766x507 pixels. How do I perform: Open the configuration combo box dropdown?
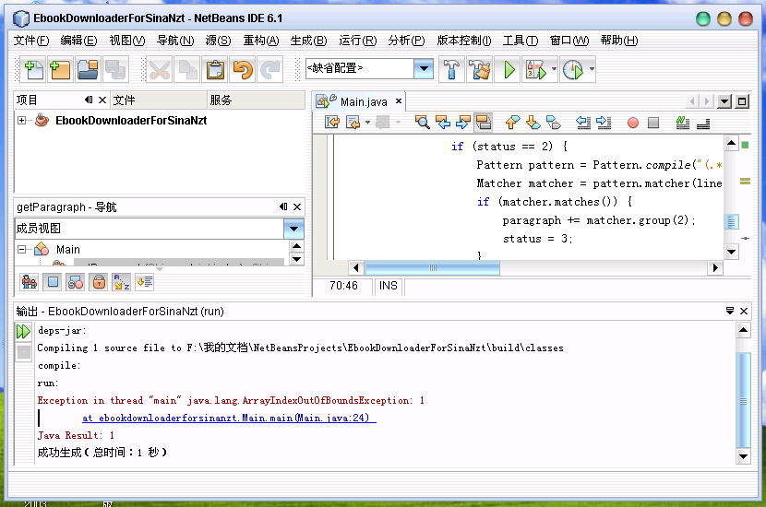424,69
